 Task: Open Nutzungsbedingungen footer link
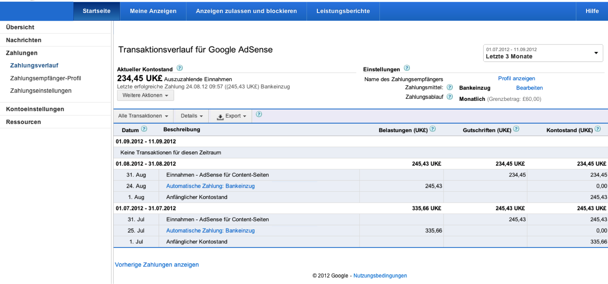380,275
